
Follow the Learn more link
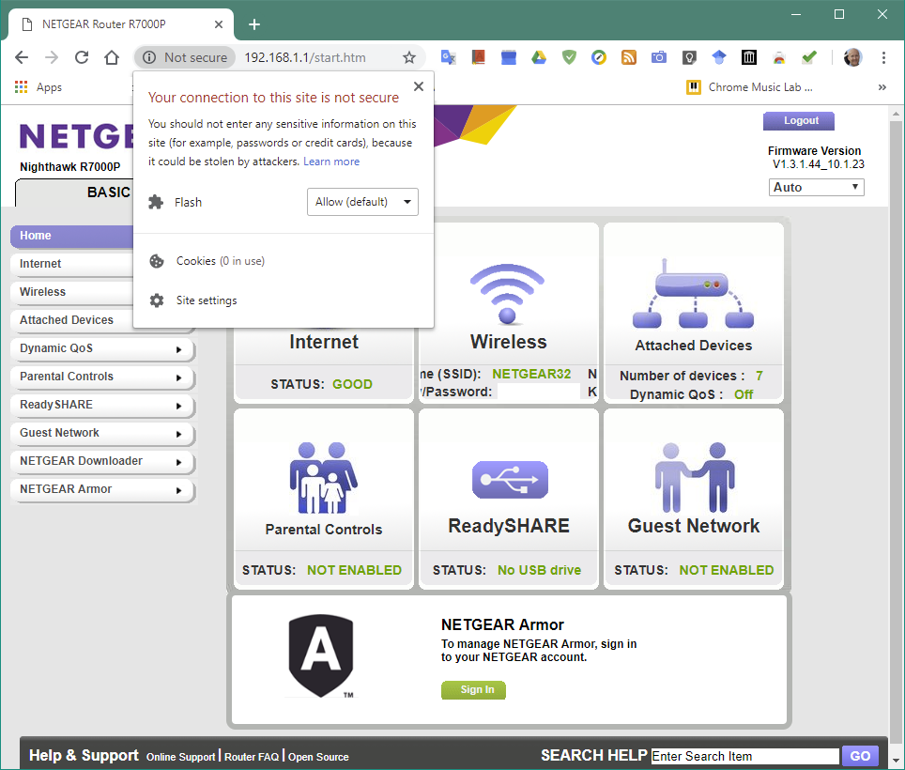coord(331,162)
